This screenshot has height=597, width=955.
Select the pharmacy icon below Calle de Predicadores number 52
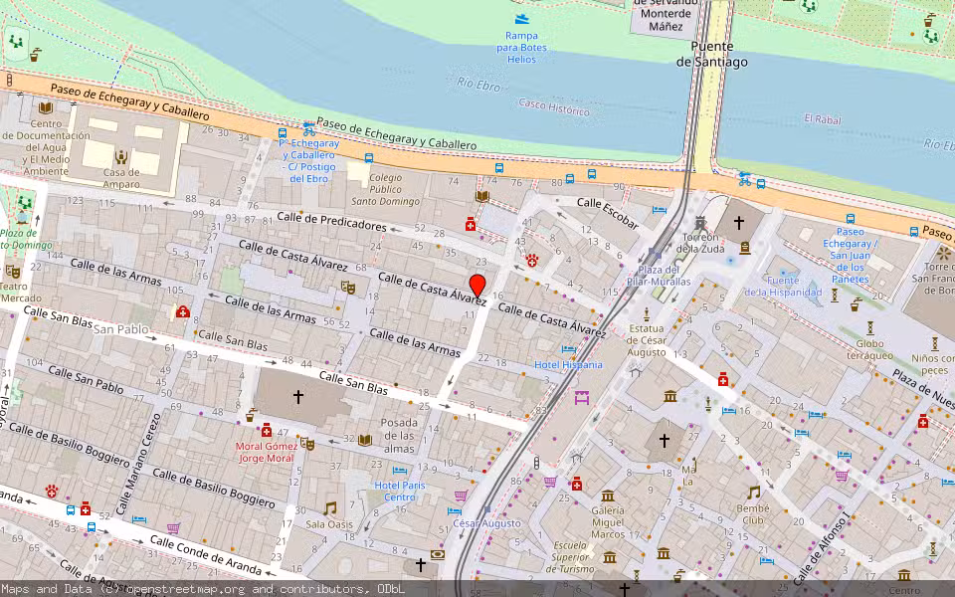click(471, 225)
